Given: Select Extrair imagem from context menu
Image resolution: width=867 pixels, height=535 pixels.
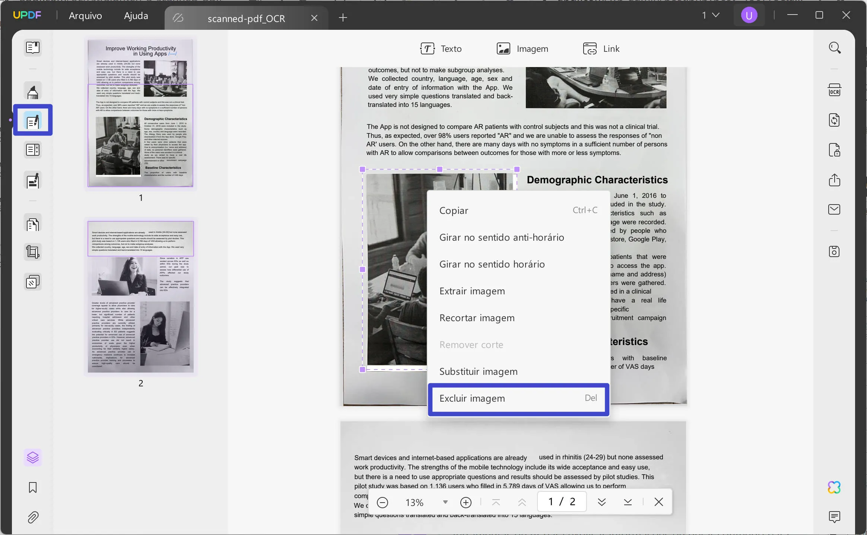Looking at the screenshot, I should (x=472, y=291).
